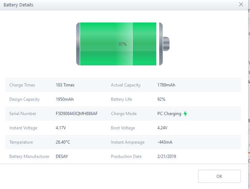Click the 'DESAY' manufacturer value
This screenshot has height=189, width=250.
(x=62, y=156)
